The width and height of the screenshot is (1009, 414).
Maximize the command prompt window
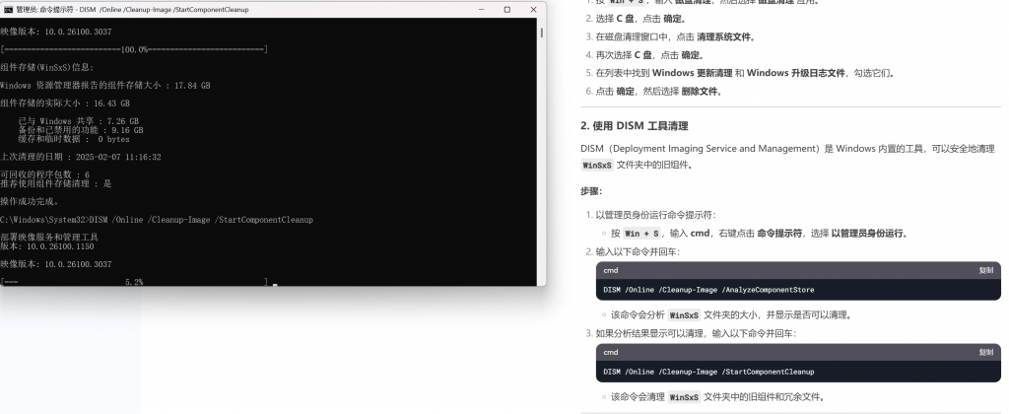click(507, 10)
